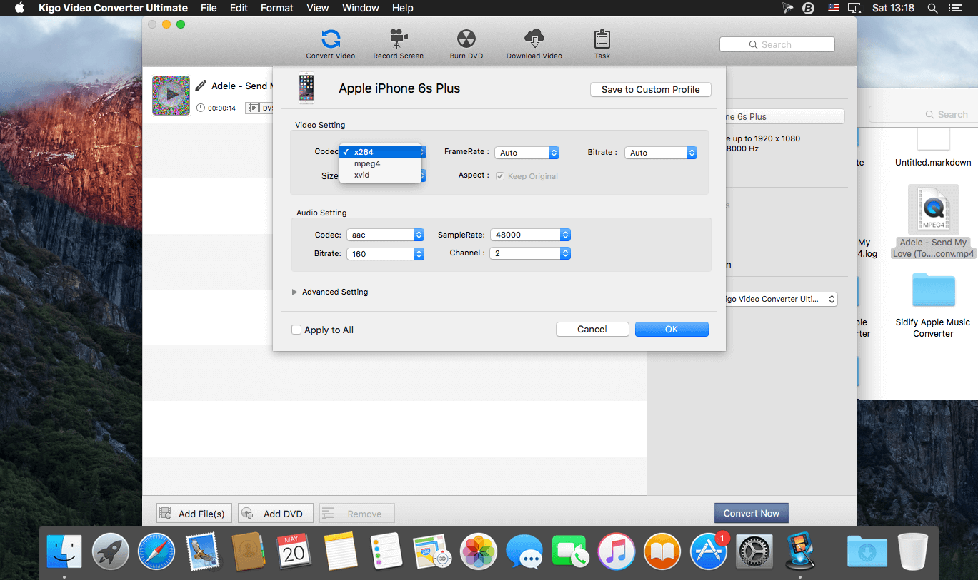
Task: Open System Preferences in the dock
Action: [x=754, y=551]
